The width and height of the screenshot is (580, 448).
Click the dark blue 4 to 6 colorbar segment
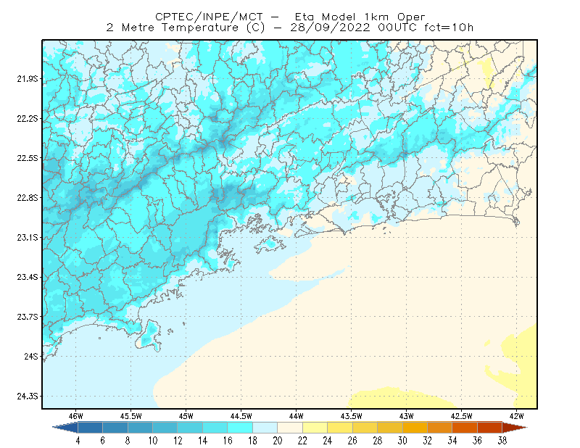pos(90,428)
